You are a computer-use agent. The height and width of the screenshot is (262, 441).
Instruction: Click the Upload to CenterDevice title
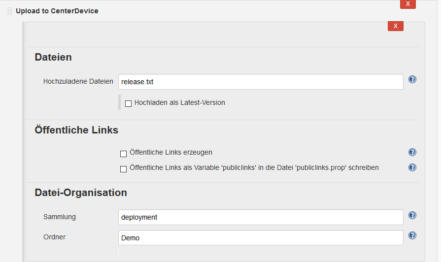click(57, 11)
